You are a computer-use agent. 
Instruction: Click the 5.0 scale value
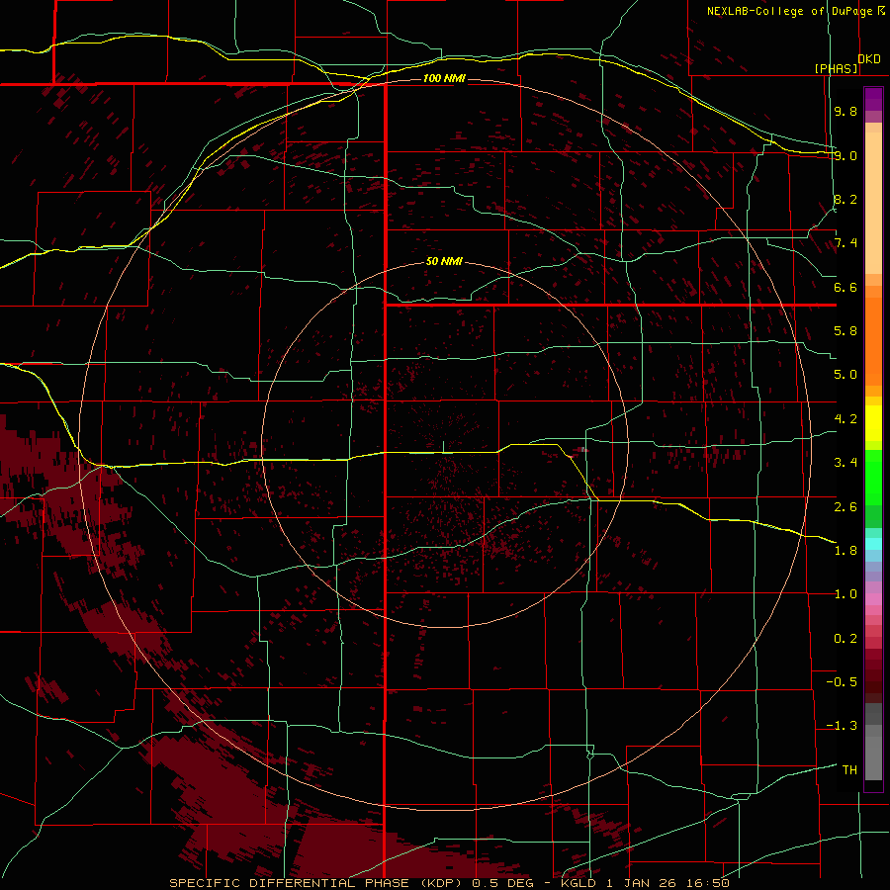pyautogui.click(x=845, y=375)
